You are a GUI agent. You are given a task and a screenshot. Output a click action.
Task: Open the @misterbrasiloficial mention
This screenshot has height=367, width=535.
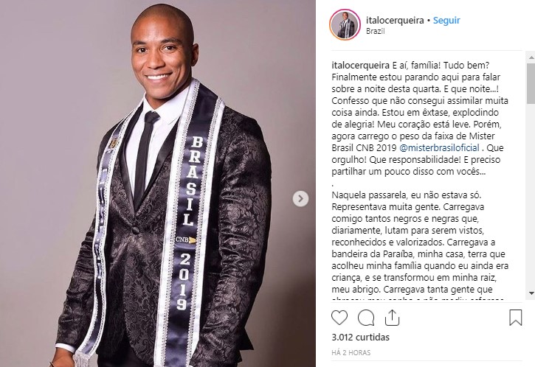pyautogui.click(x=439, y=148)
